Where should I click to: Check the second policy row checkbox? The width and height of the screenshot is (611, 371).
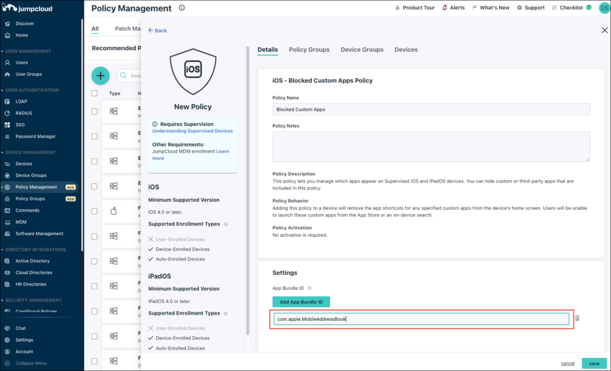[x=94, y=137]
